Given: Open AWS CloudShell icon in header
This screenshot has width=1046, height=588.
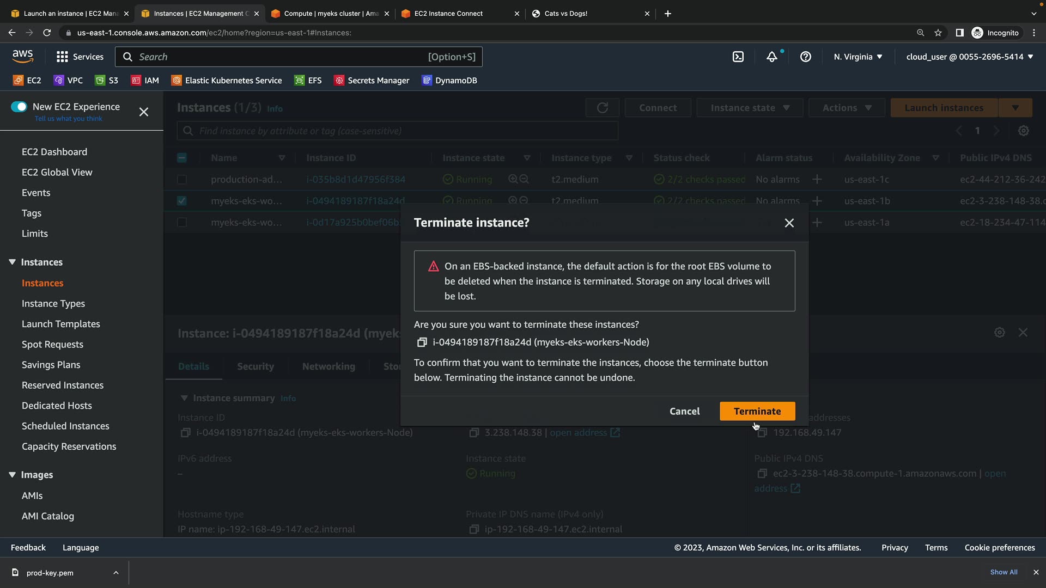Looking at the screenshot, I should pos(738,57).
